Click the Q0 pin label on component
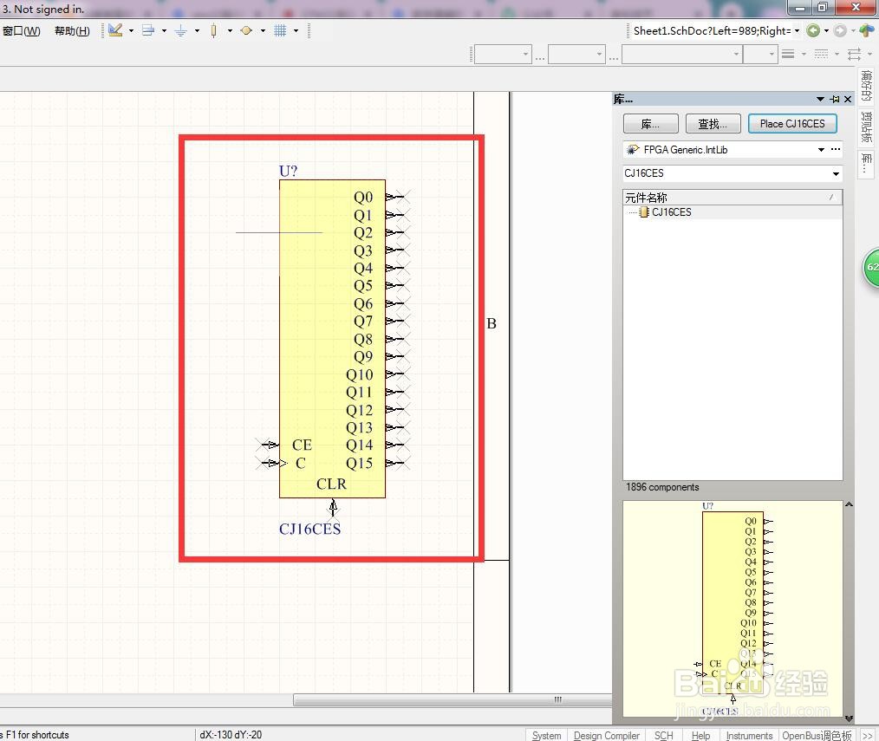 point(363,198)
